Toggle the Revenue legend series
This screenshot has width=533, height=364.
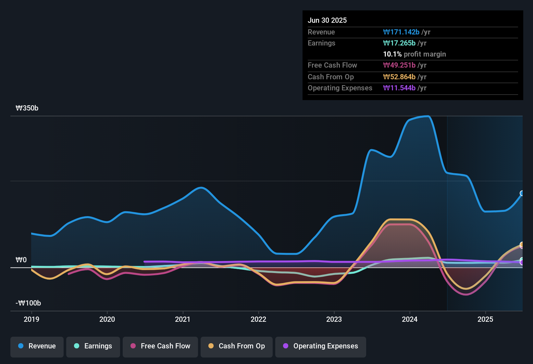click(x=37, y=346)
